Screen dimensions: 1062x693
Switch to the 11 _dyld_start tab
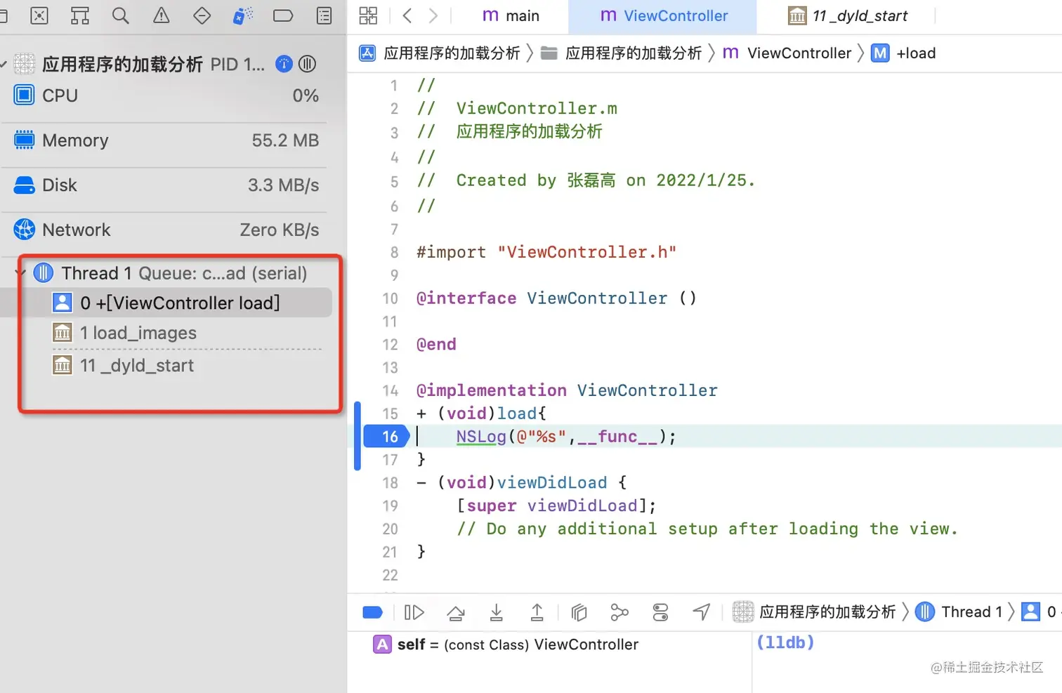(x=848, y=15)
